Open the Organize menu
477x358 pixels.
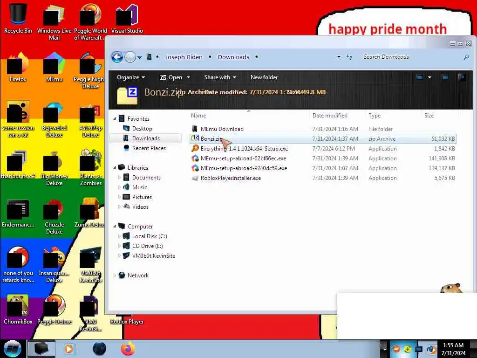[x=130, y=77]
